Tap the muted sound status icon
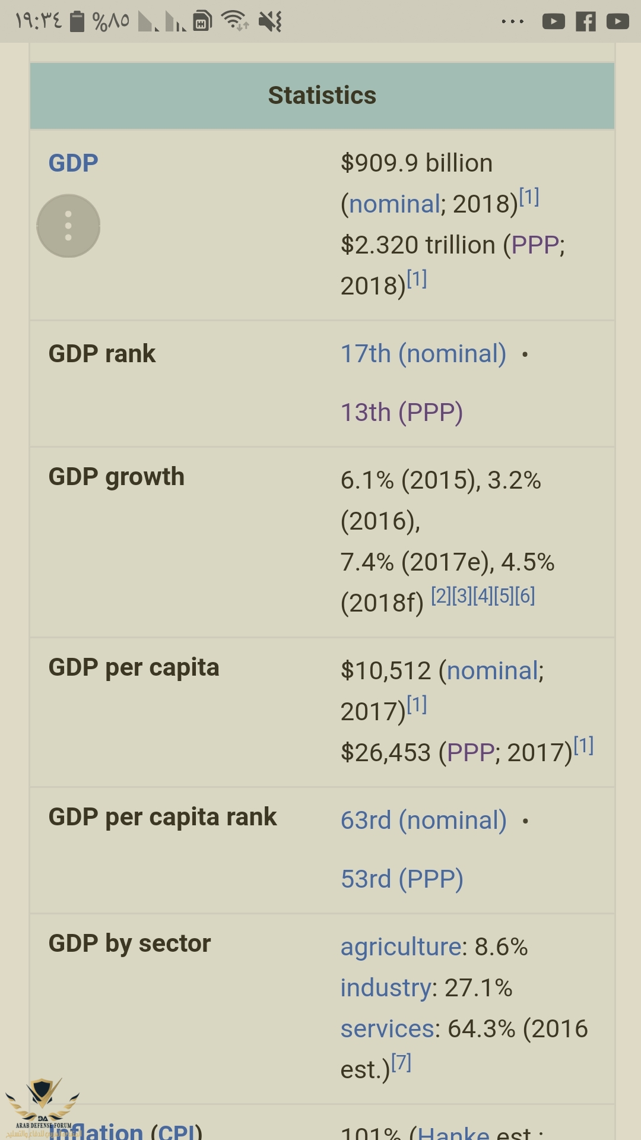Image resolution: width=641 pixels, height=1140 pixels. coord(270,22)
